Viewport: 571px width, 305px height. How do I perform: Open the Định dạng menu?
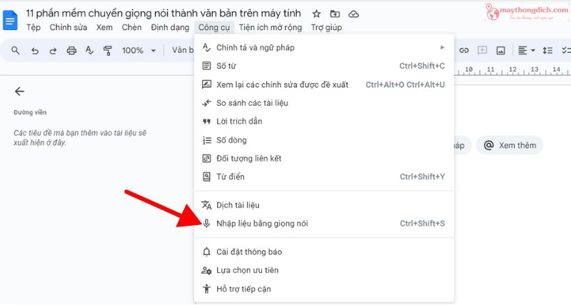tap(170, 27)
